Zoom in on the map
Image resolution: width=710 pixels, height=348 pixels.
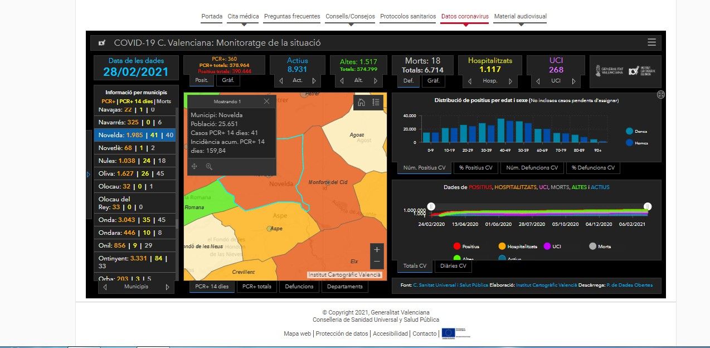pos(377,249)
